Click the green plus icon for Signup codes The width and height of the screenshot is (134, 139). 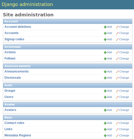105,39
